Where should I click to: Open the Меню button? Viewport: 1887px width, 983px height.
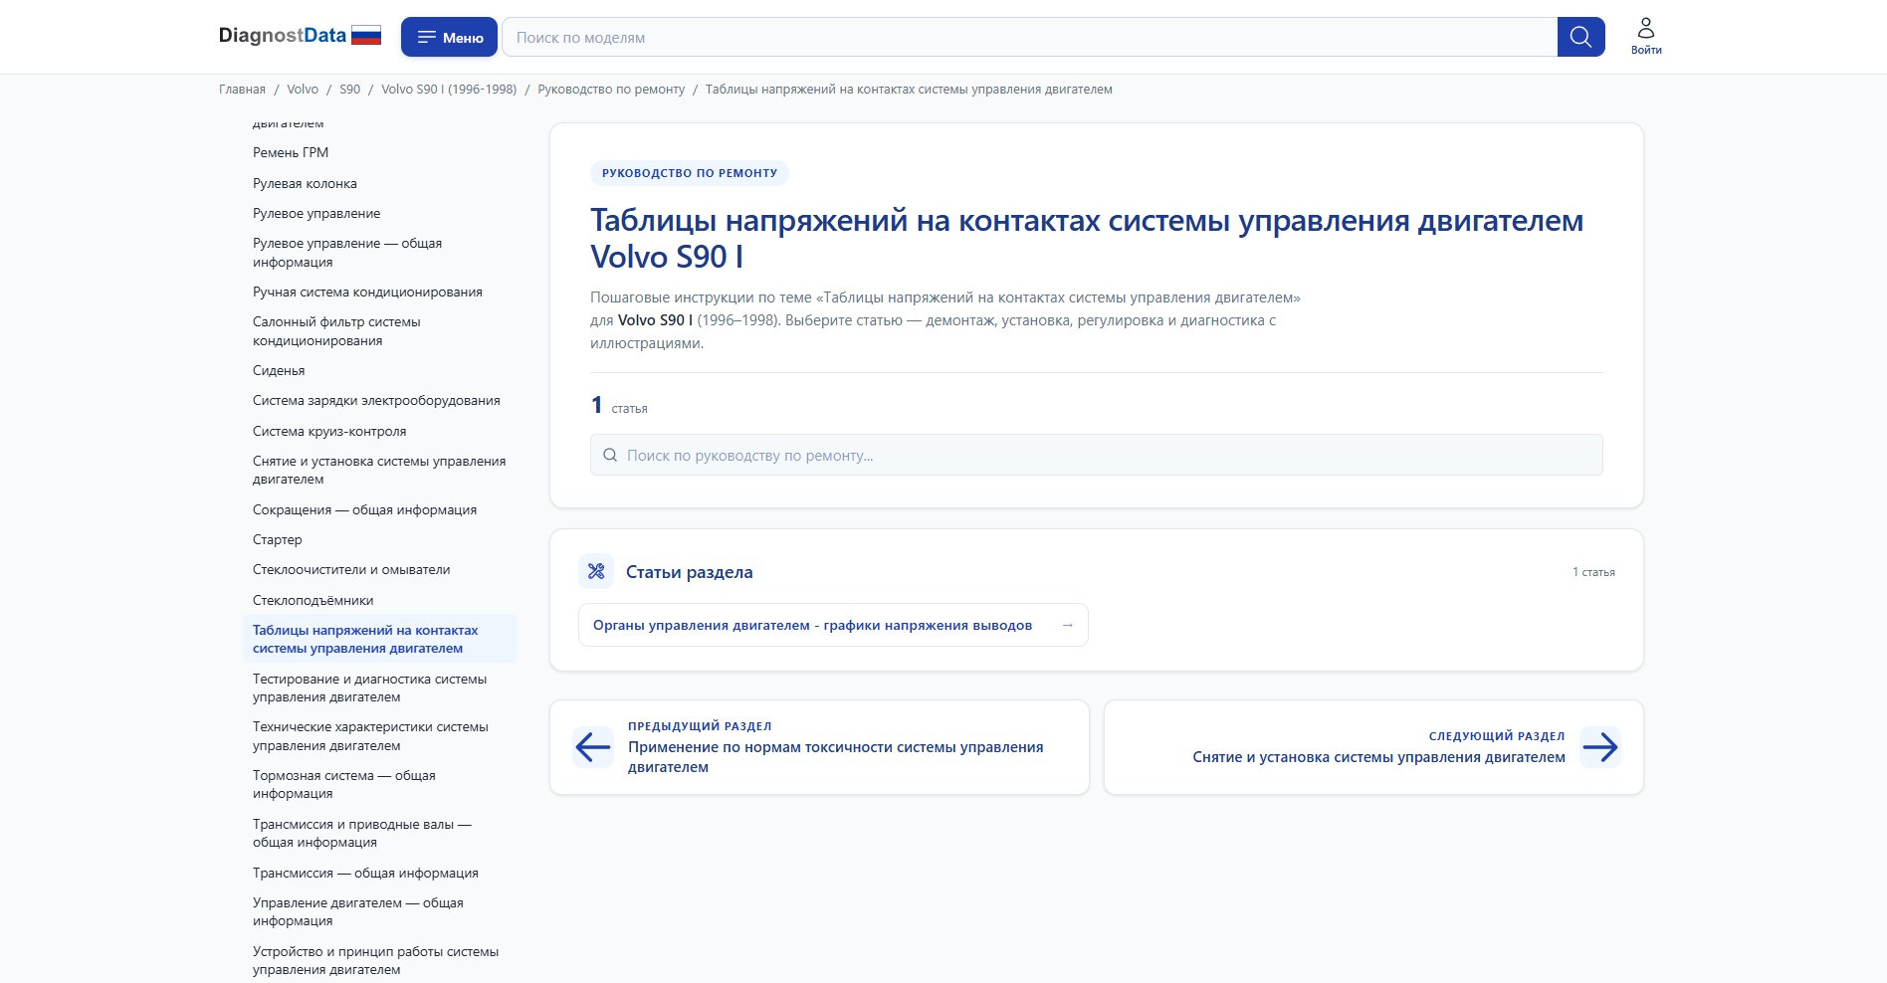[449, 37]
